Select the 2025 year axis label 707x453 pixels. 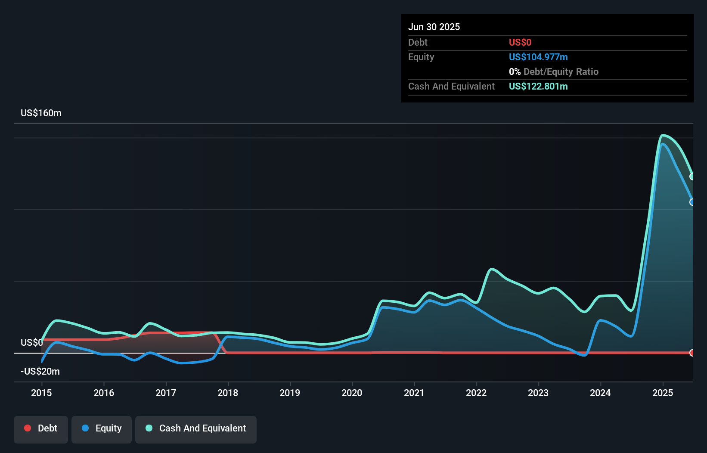663,393
